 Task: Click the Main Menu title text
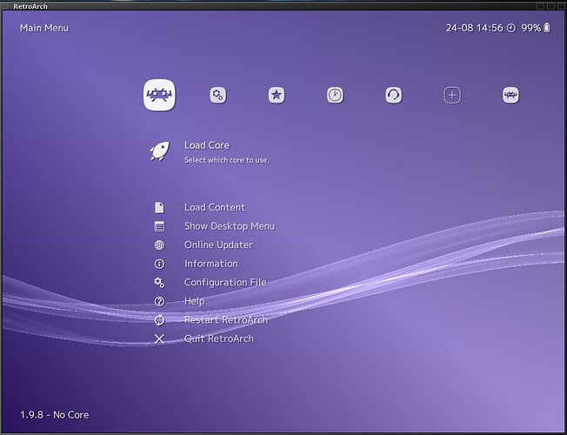(x=44, y=28)
